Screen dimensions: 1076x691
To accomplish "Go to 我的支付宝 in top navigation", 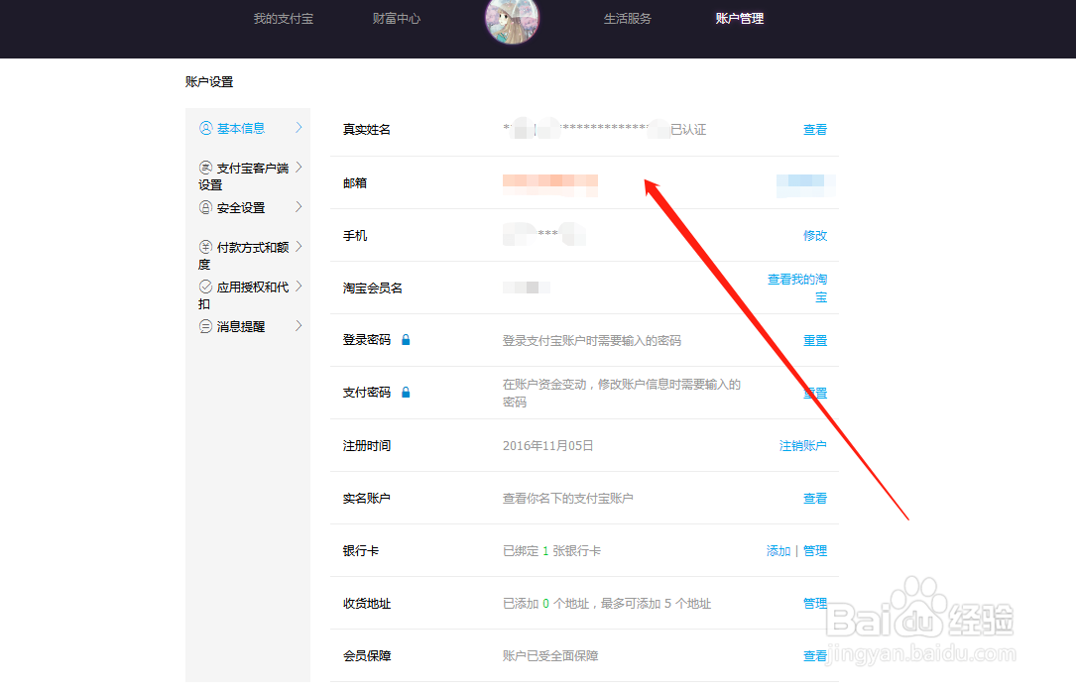I will coord(283,18).
